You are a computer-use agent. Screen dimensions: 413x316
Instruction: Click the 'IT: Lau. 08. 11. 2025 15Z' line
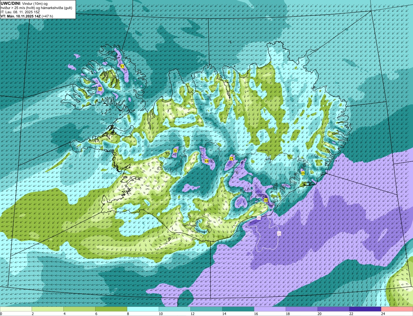pyautogui.click(x=20, y=12)
